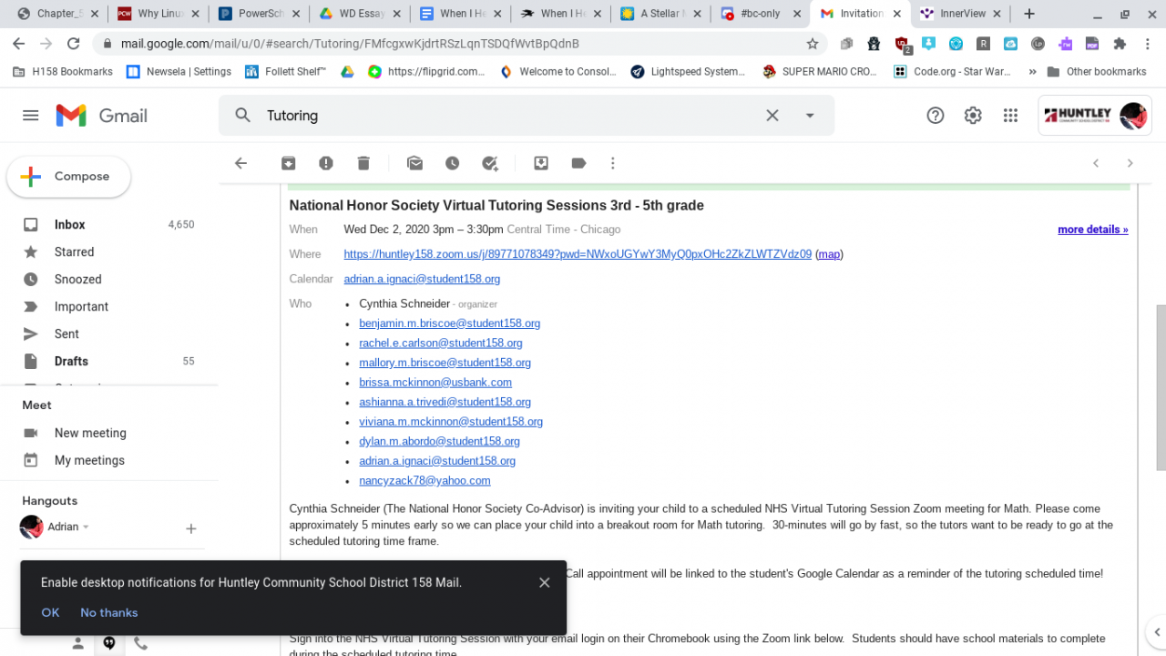Open More options three-dot menu in Gmail toolbar
The height and width of the screenshot is (656, 1166).
(x=613, y=163)
